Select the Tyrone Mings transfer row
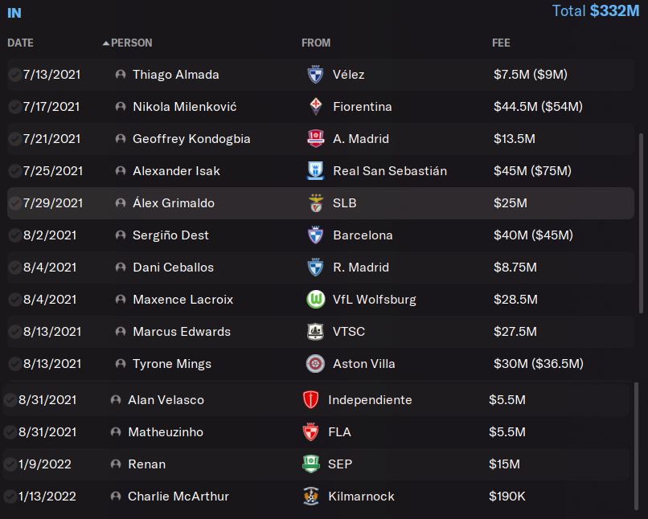Viewport: 648px width, 519px height. [320, 364]
